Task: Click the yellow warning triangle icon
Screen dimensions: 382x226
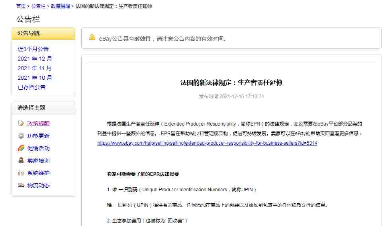Action: [x=92, y=37]
